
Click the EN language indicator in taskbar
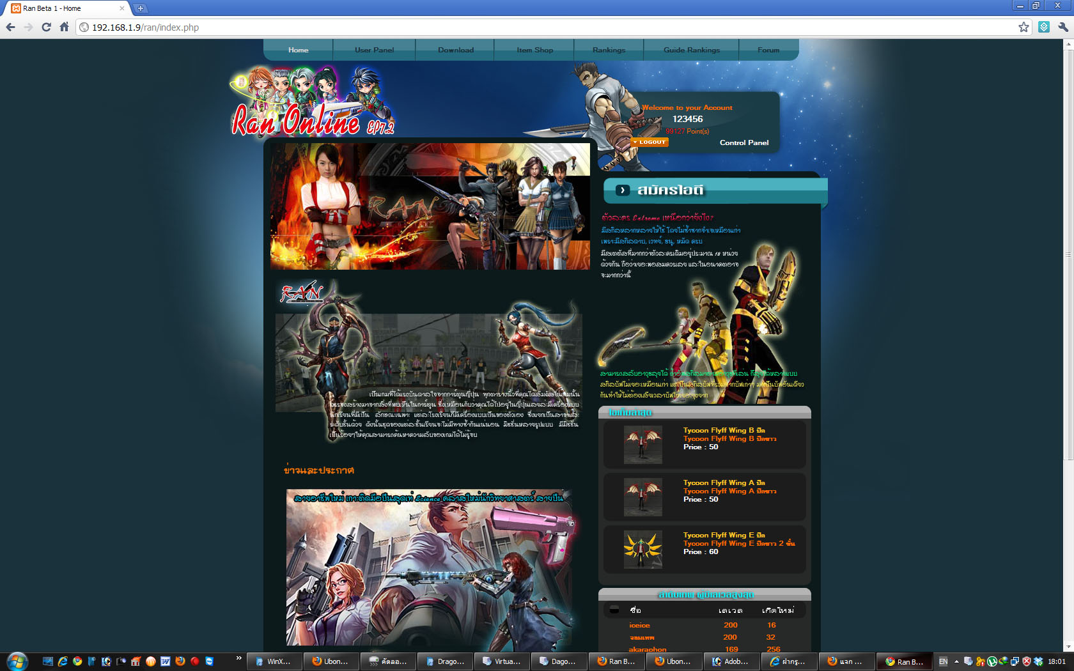pos(943,661)
